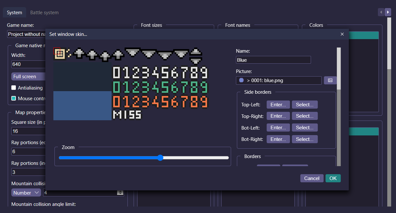Click the mountain collision value stepper
The image size is (396, 213).
click(x=120, y=193)
